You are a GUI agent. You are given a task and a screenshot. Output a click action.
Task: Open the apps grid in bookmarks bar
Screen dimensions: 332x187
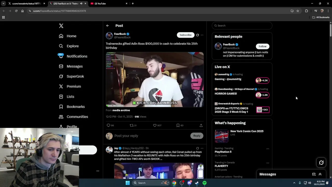[x=3, y=17]
